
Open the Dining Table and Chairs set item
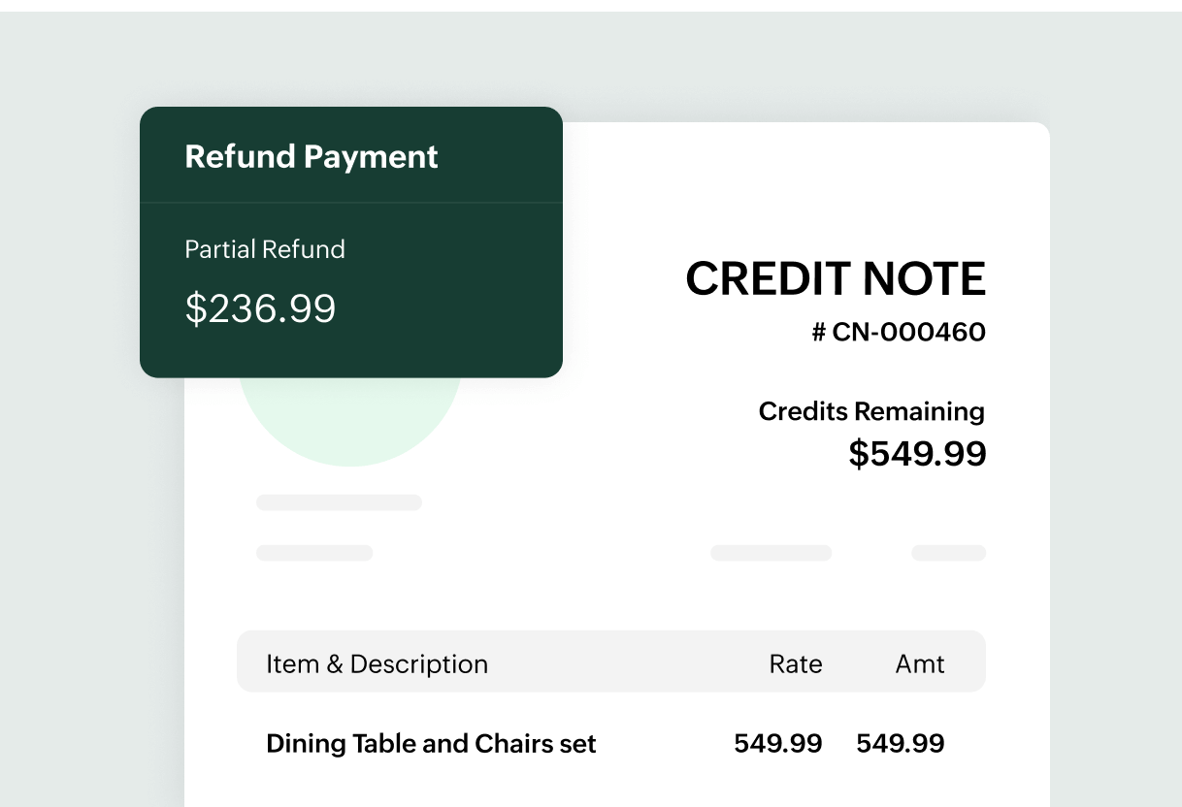(431, 744)
